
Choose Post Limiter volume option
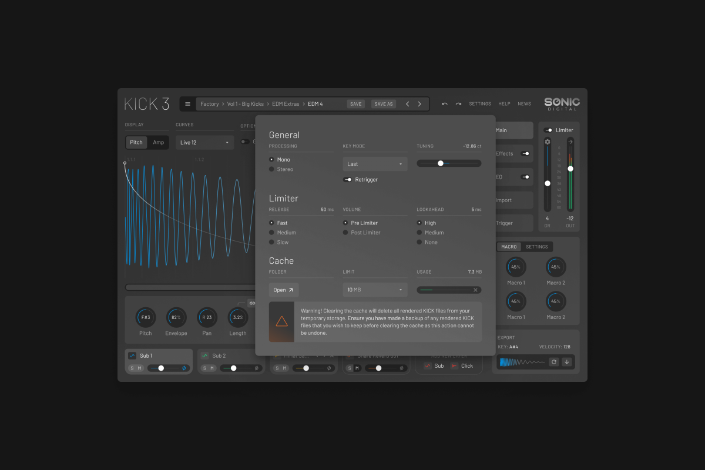(346, 233)
